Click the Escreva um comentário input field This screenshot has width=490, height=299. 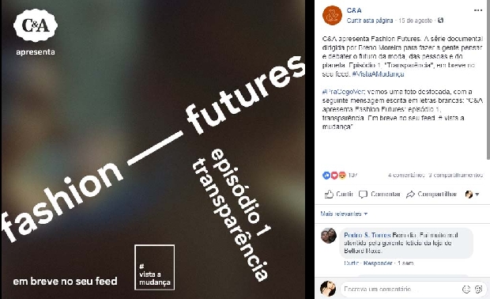point(400,290)
